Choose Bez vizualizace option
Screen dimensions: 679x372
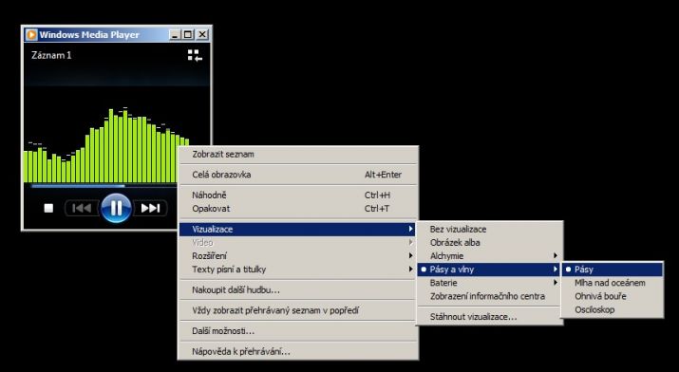489,229
